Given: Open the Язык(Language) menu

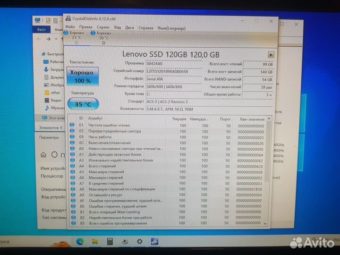Looking at the screenshot, I should click(x=171, y=28).
